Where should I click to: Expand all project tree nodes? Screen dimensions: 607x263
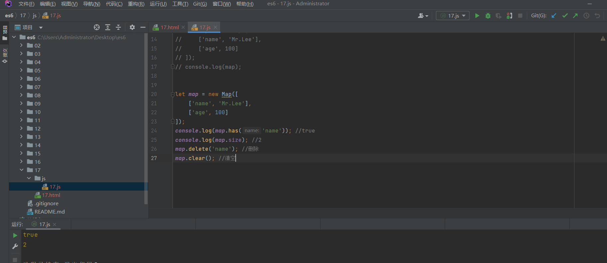[108, 27]
